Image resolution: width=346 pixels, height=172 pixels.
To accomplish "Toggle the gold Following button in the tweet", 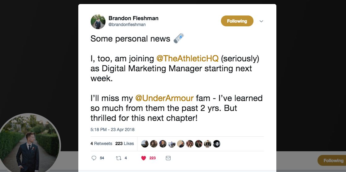I will coord(237,21).
